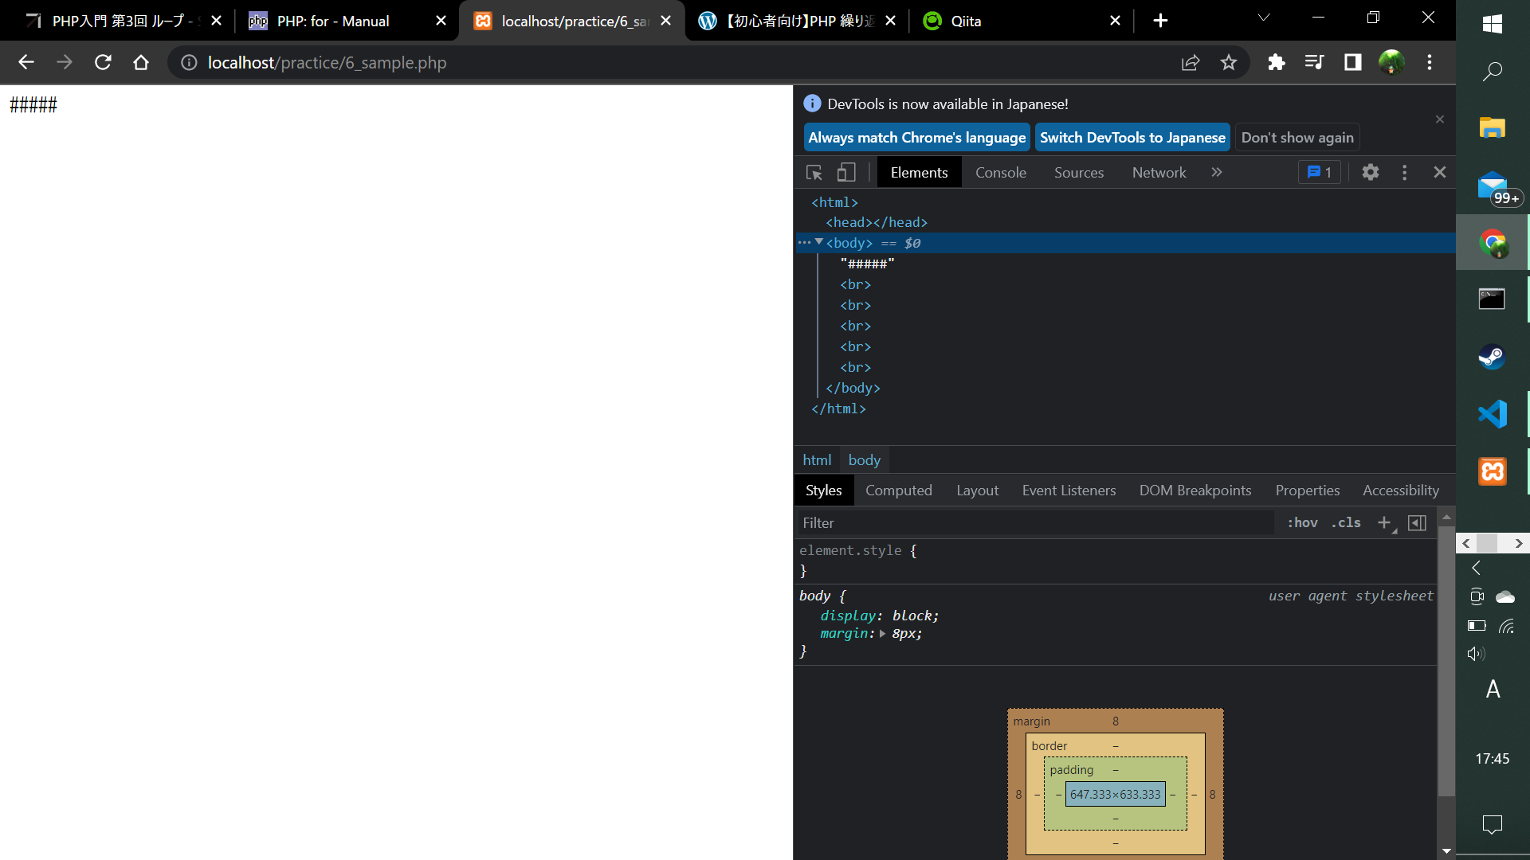1530x860 pixels.
Task: Expand the margin shorthand property
Action: [882, 634]
